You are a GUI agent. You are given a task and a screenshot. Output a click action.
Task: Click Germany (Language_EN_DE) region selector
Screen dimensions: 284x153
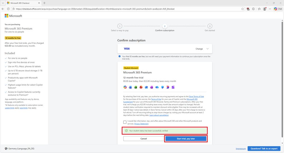coord(20,149)
